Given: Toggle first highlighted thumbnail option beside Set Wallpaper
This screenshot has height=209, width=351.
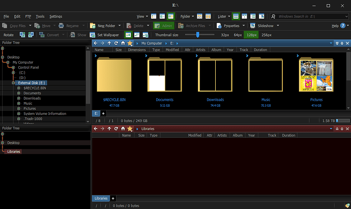Looking at the screenshot, I should (x=128, y=35).
